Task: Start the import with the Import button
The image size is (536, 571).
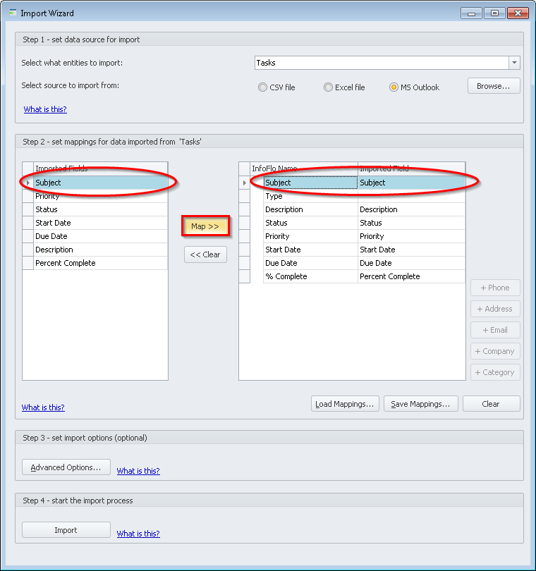Action: click(x=66, y=530)
